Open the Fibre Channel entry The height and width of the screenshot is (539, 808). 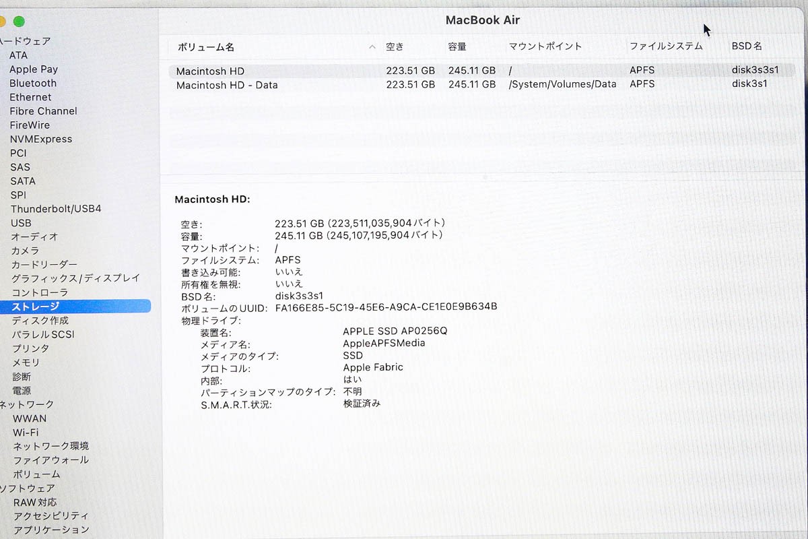coord(44,111)
